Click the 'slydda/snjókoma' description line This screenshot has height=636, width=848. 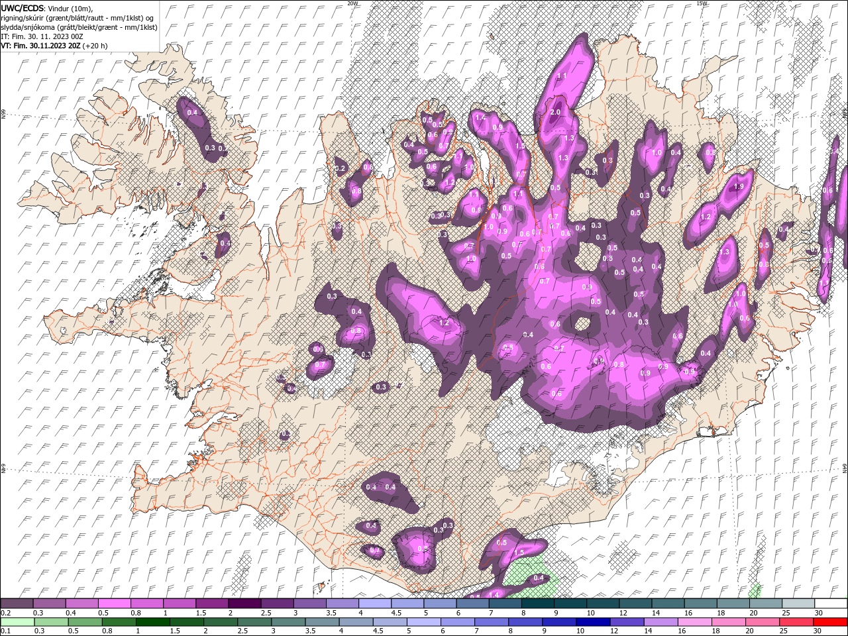[x=79, y=27]
